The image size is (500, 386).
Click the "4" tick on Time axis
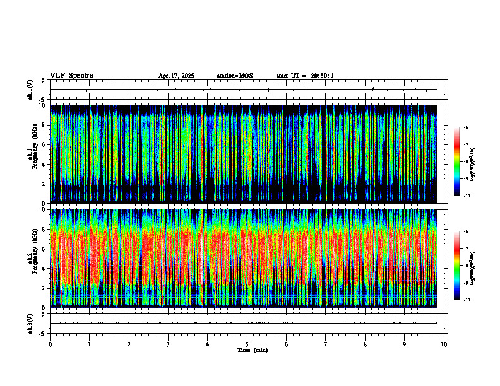coord(208,344)
